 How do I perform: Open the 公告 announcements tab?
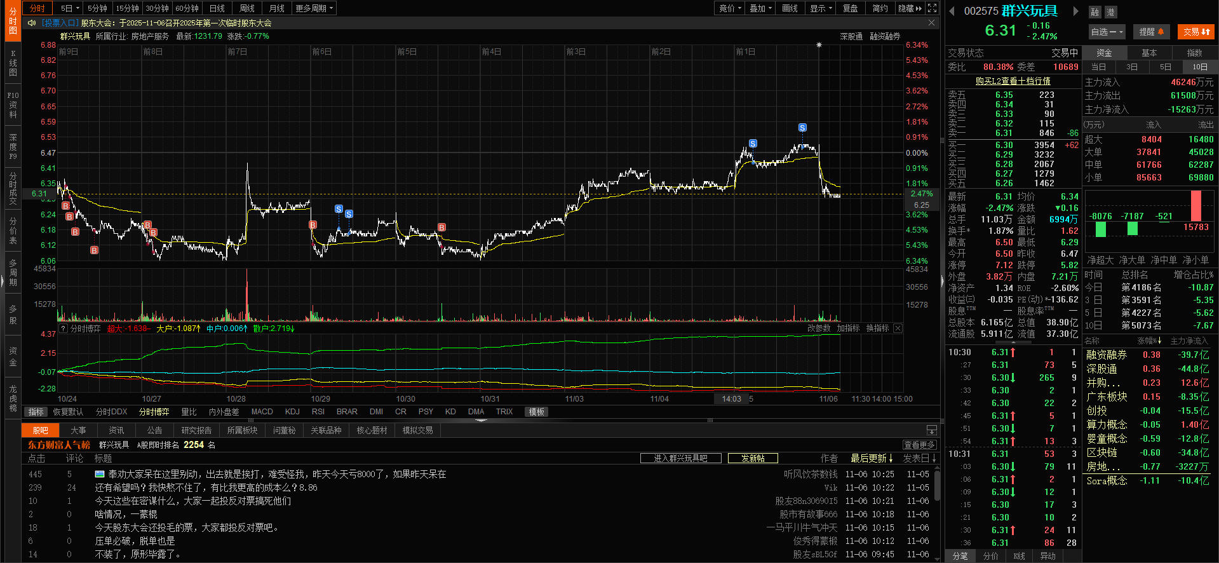point(154,430)
